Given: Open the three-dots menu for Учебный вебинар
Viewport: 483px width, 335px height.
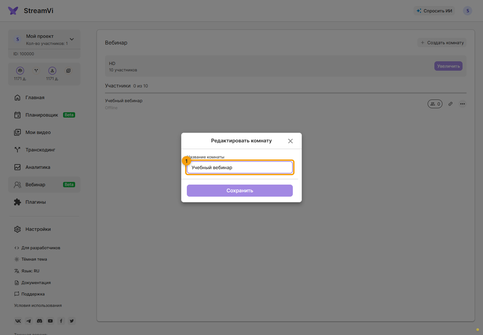Looking at the screenshot, I should coord(463,104).
